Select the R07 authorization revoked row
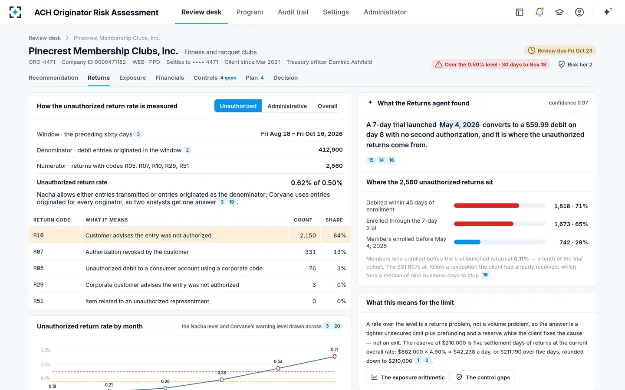625x390 pixels. click(x=190, y=252)
